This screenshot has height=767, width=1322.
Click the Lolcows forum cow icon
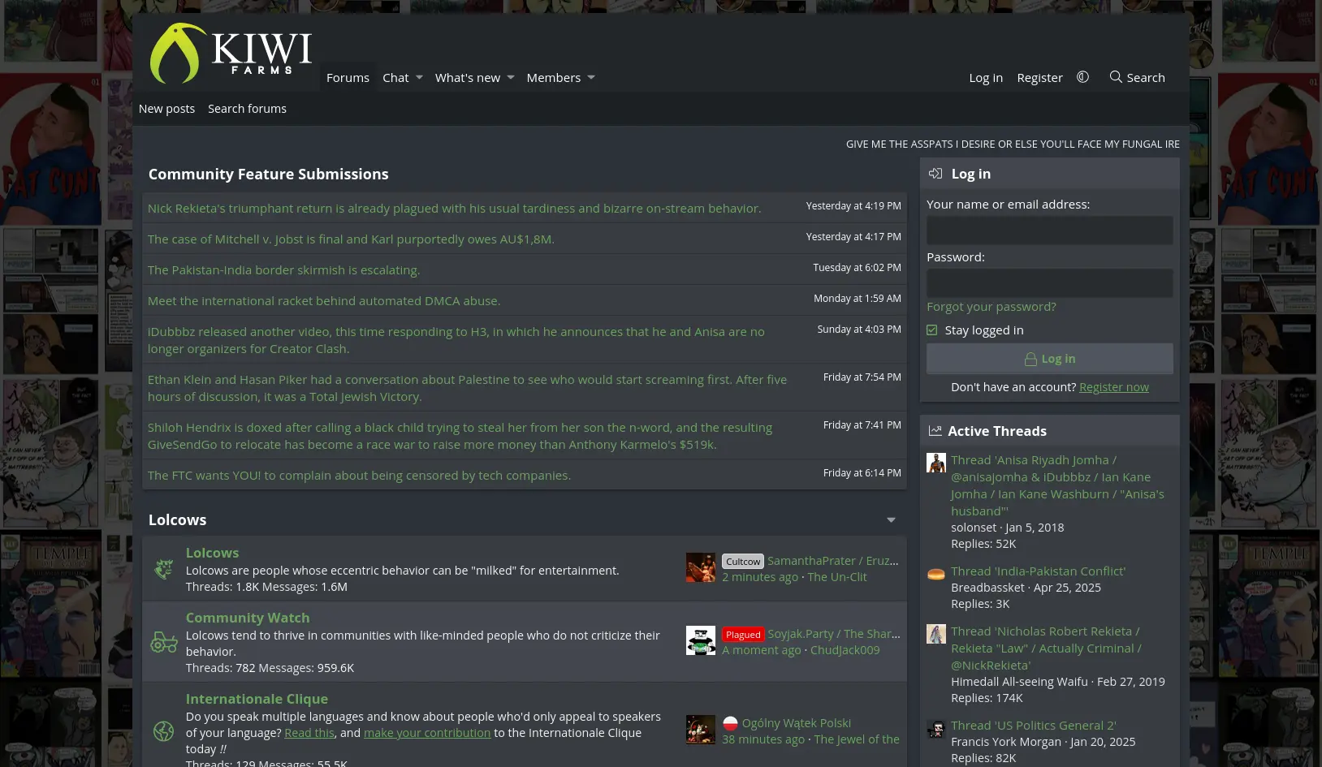[x=163, y=569]
